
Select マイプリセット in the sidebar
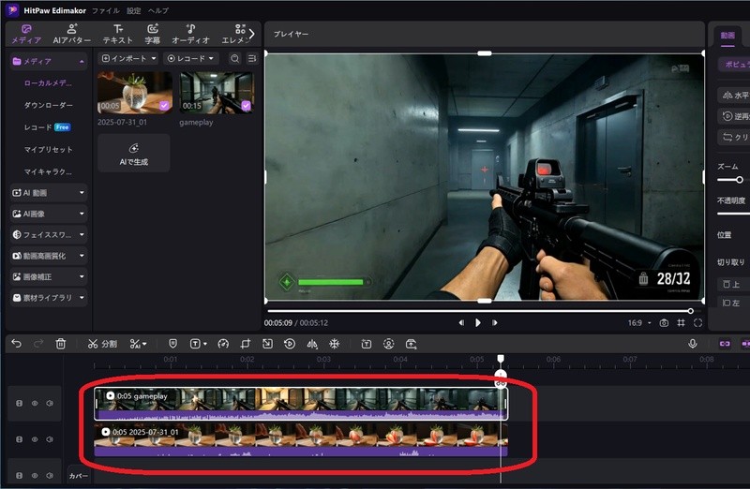click(49, 150)
